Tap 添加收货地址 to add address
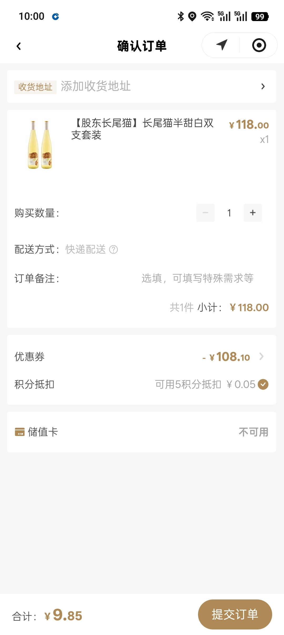 (96, 86)
